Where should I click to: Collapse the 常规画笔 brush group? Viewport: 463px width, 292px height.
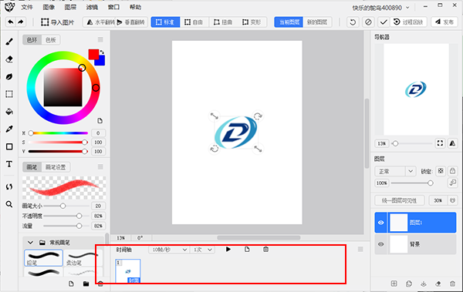(30, 243)
